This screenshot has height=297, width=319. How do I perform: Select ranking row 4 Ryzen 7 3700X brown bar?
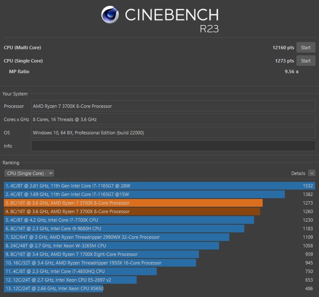click(132, 211)
